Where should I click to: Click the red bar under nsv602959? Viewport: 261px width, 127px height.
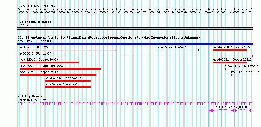58,75
